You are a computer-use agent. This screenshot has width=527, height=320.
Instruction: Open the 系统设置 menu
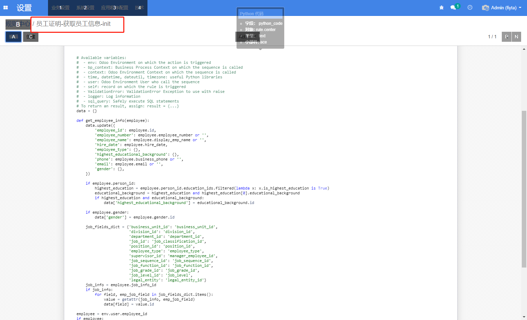pos(85,8)
